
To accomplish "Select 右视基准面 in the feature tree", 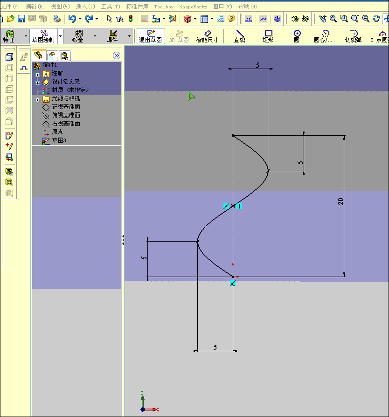I will click(x=66, y=124).
